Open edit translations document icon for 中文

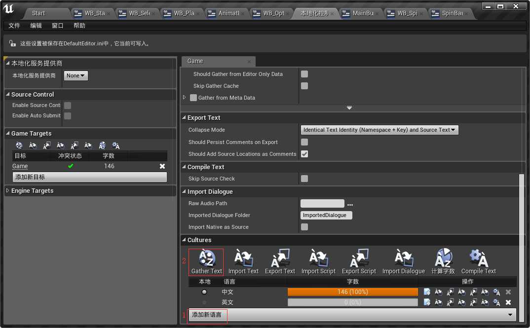(x=427, y=292)
